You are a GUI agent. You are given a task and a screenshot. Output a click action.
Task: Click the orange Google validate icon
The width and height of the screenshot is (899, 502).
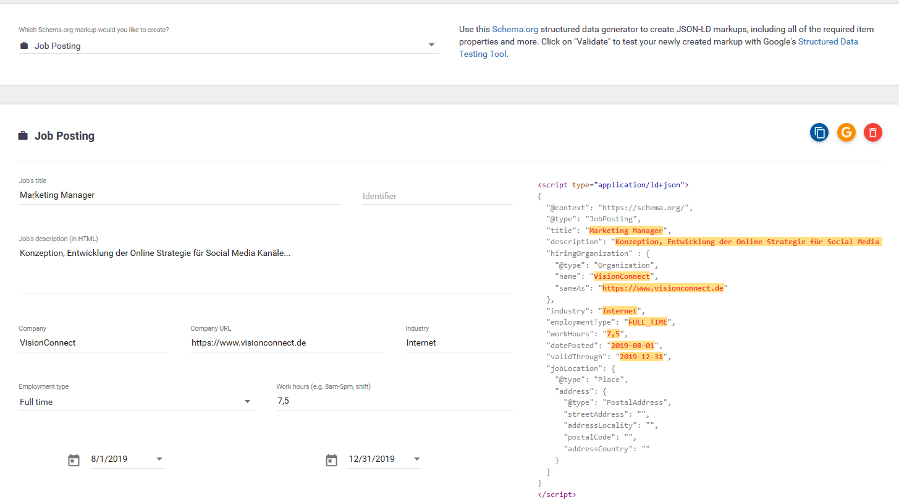pos(846,132)
